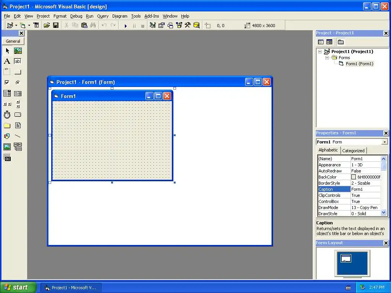The height and width of the screenshot is (293, 391).
Task: Open the File menu
Action: tap(7, 16)
